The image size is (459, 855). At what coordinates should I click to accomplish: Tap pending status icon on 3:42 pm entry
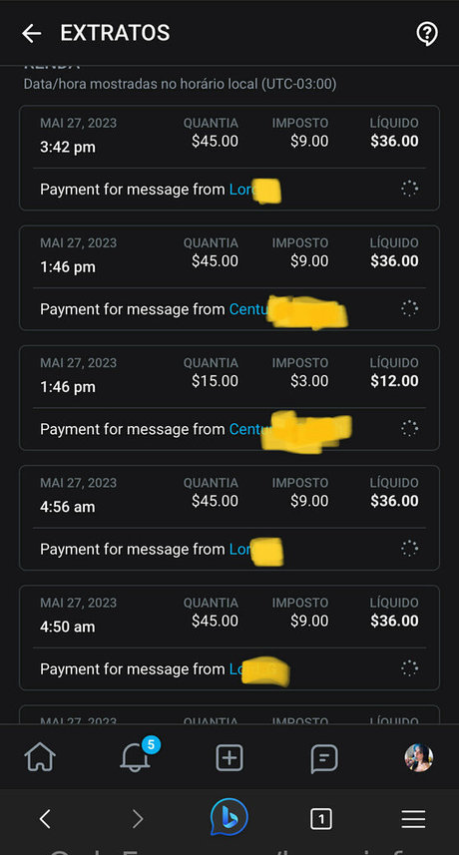point(409,189)
